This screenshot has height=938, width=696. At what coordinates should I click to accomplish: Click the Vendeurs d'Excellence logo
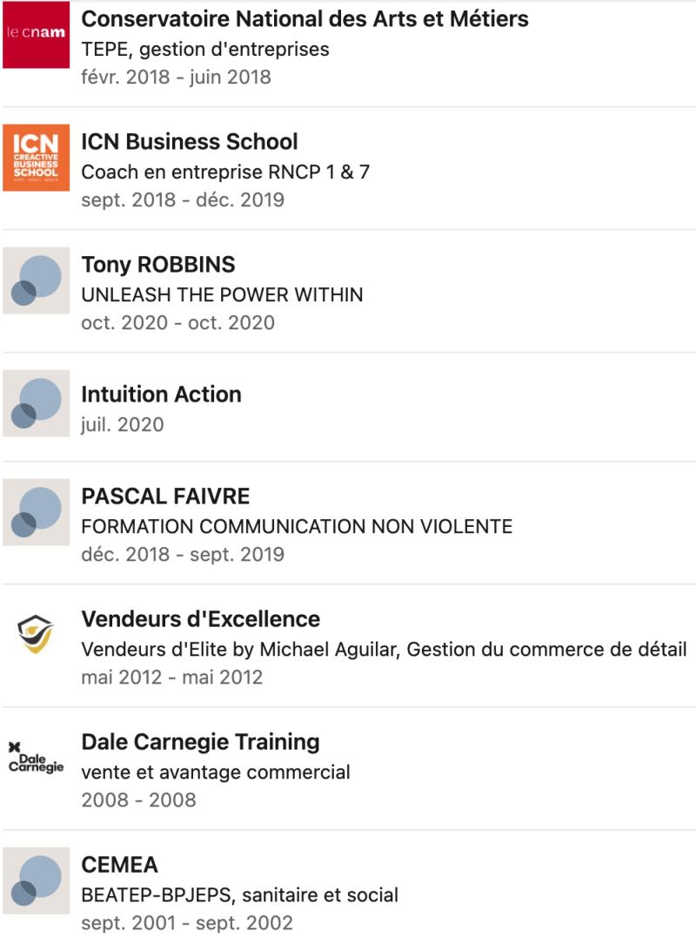tap(36, 635)
